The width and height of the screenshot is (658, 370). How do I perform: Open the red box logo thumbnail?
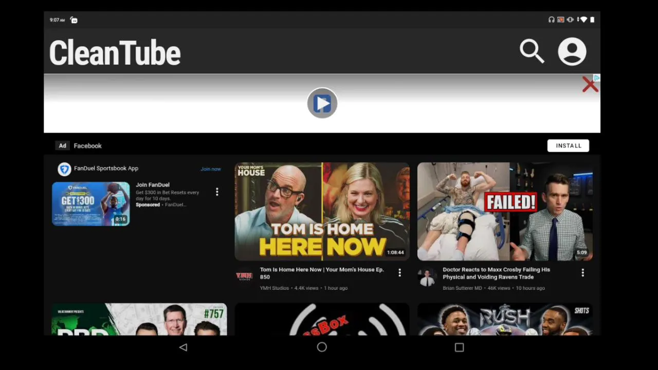coord(322,319)
